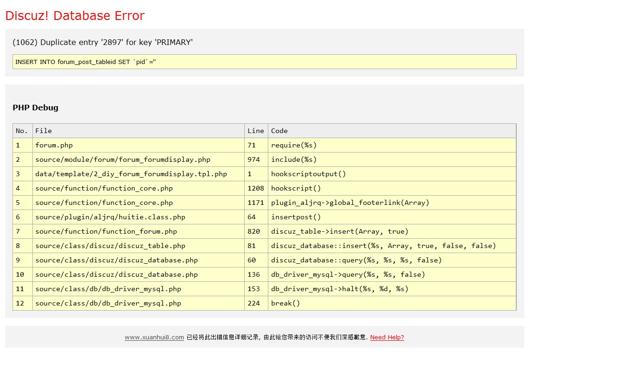
Task: Click the plugin_aljrq->global_footerlink(Array) cell
Action: 392,203
